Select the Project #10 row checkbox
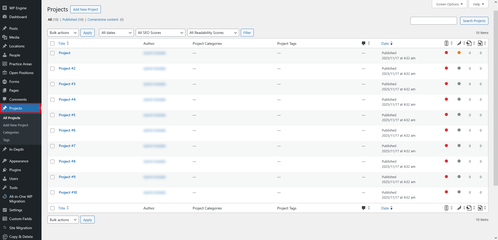Screen dimensions: 498x240 pos(52,192)
